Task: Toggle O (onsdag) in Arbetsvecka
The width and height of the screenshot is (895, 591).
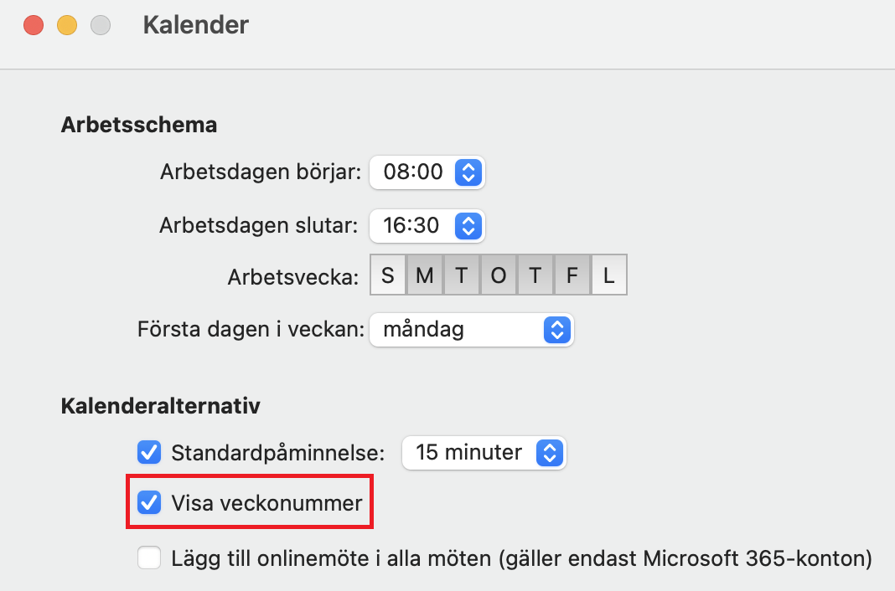Action: [x=499, y=276]
